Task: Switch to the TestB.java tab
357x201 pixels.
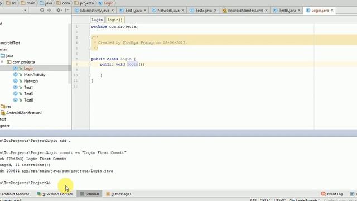Action: pyautogui.click(x=287, y=11)
